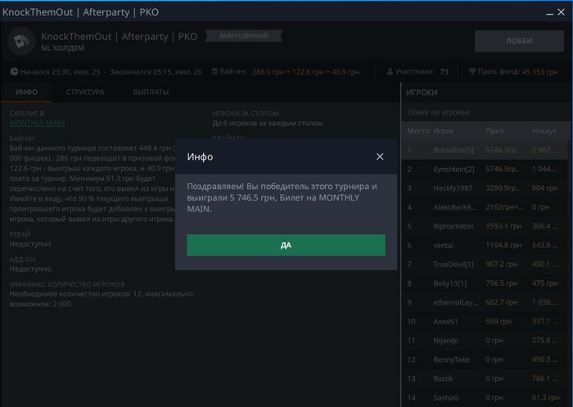Click the ЗАВЕРШЕННЫЙ status badge

tap(243, 36)
